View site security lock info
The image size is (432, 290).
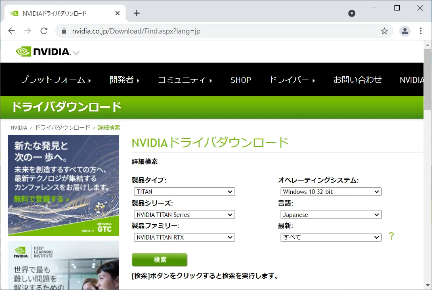pos(64,31)
